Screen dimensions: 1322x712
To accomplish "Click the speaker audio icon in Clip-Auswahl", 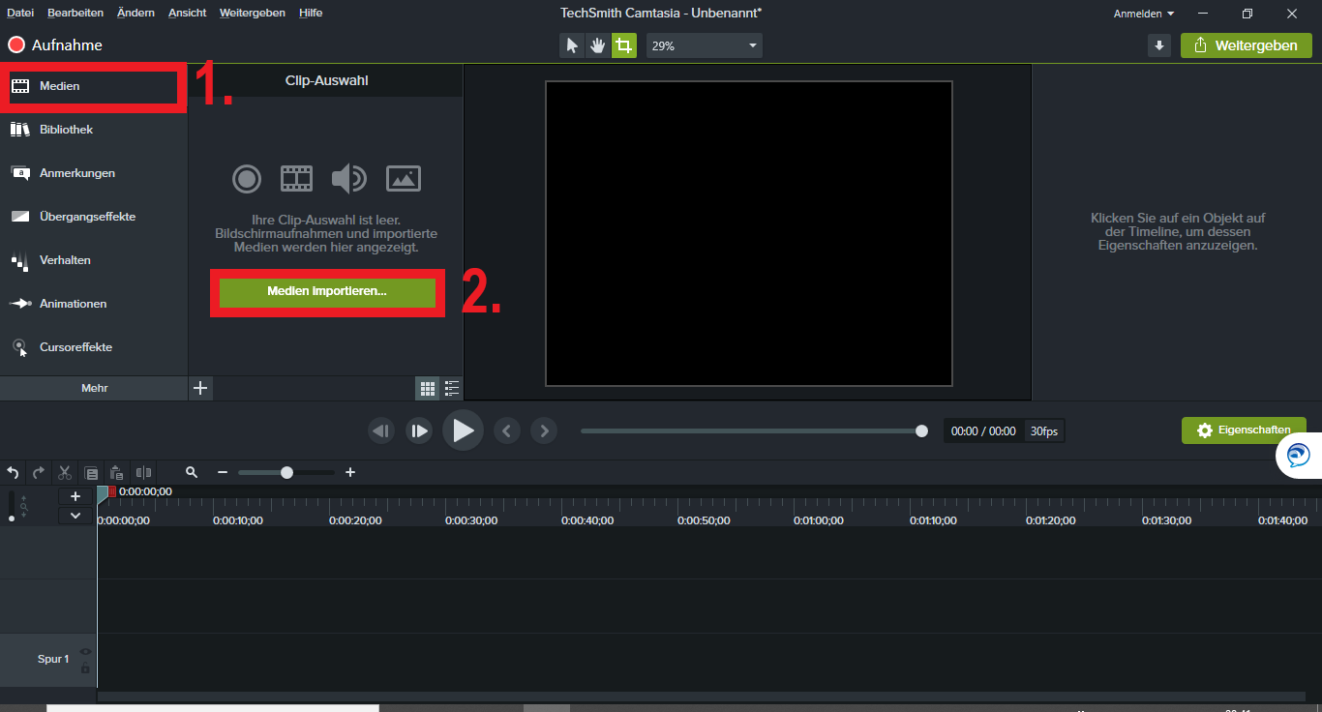I will (x=349, y=179).
